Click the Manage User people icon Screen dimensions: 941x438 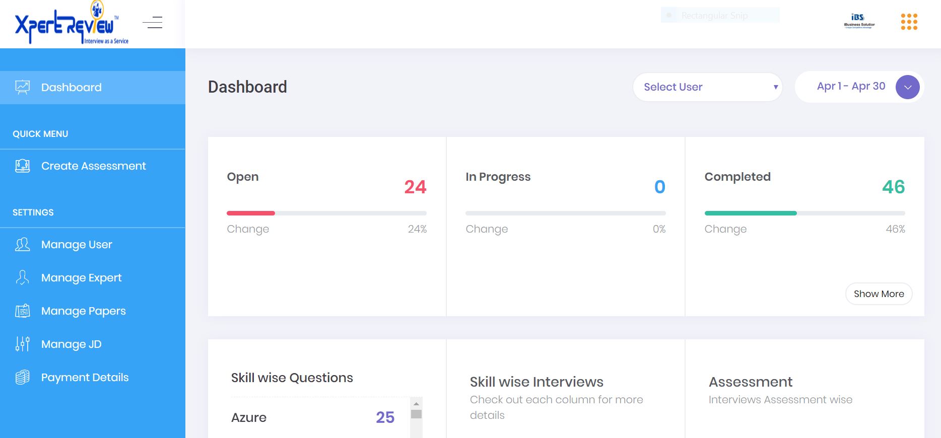coord(23,245)
